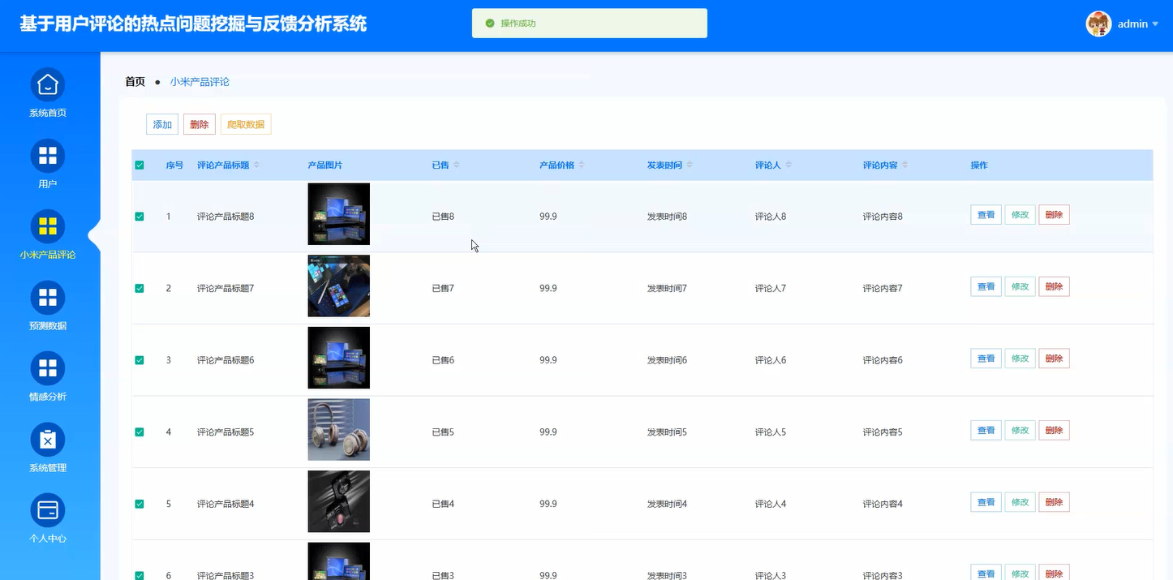Go to 首页 in the breadcrumb

pos(135,82)
